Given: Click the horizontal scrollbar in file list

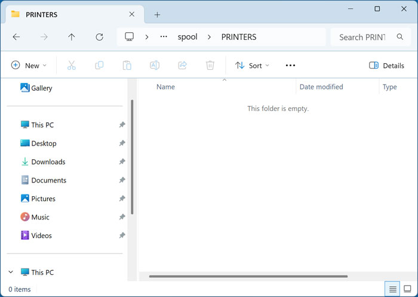Looking at the screenshot, I should pos(248,276).
